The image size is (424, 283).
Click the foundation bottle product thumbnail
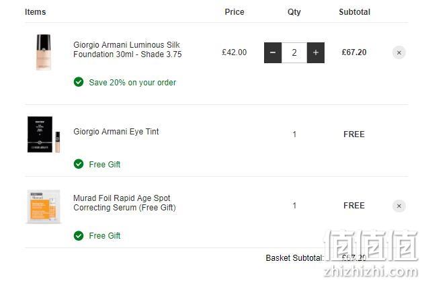(44, 52)
